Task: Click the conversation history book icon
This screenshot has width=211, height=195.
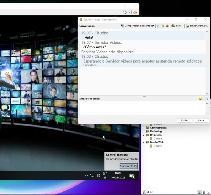Action: coord(158,26)
